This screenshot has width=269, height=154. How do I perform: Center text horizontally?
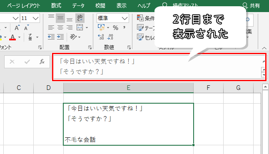[x=60, y=27]
